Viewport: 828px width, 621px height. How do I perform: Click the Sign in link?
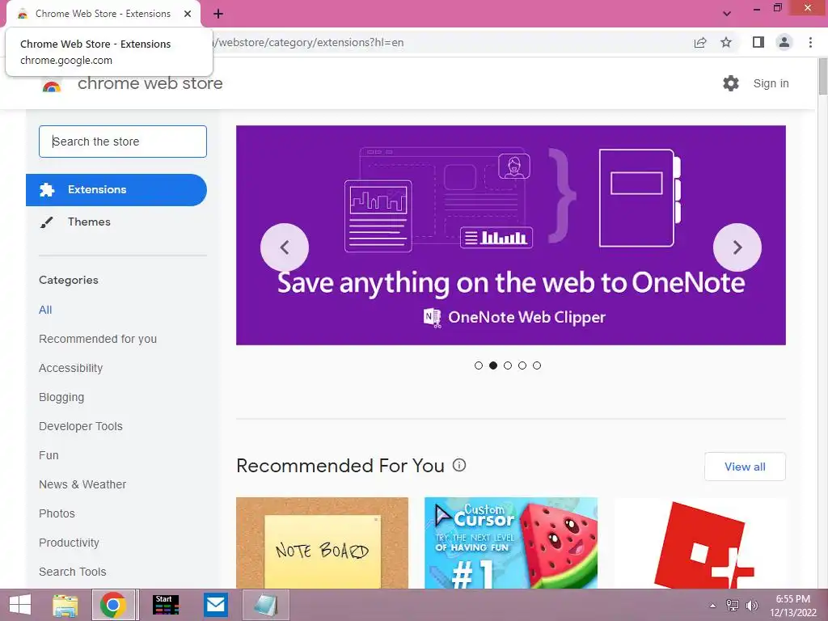tap(771, 83)
